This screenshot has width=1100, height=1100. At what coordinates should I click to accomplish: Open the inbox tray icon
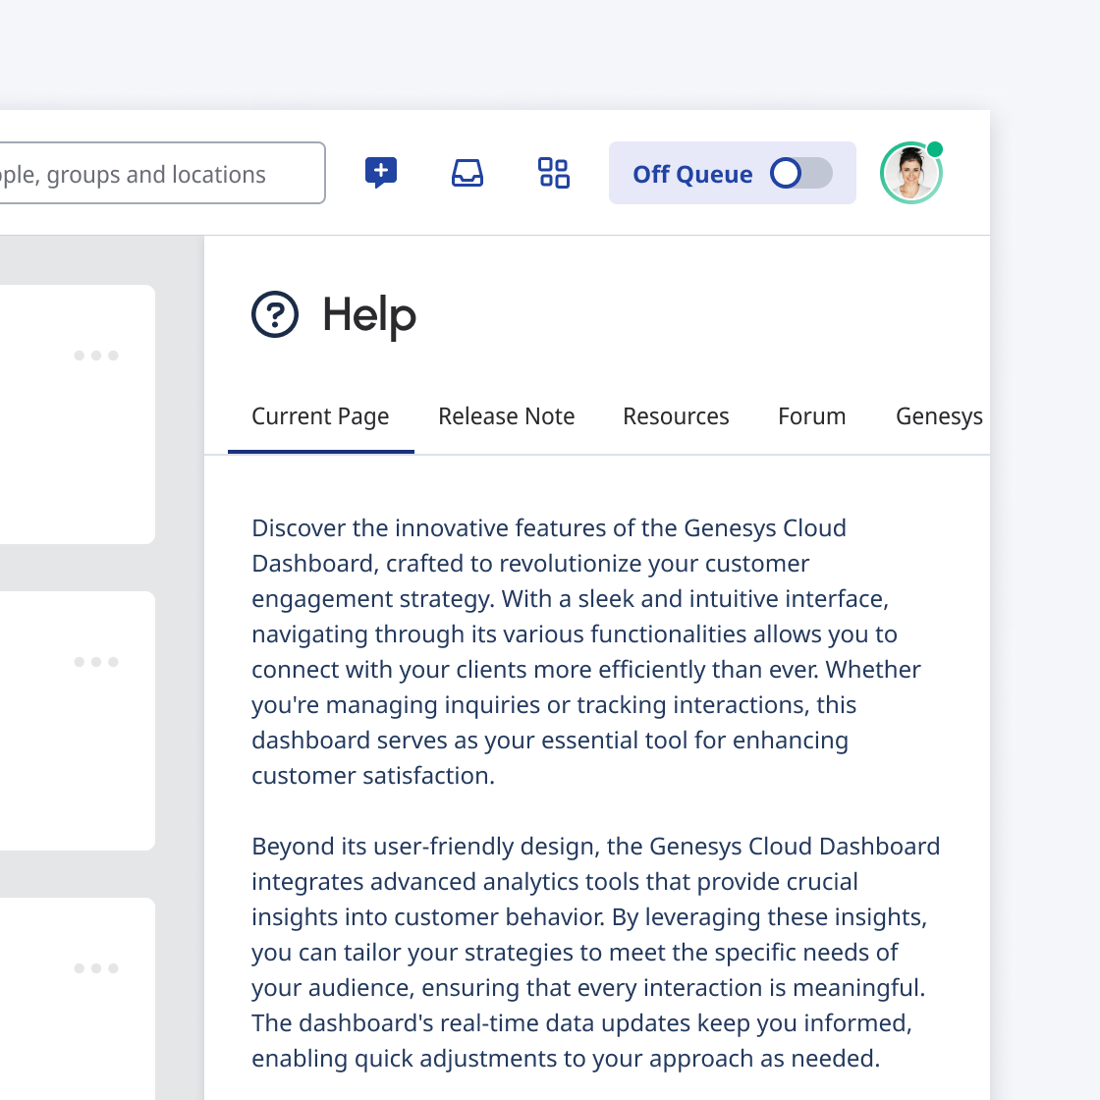(467, 173)
